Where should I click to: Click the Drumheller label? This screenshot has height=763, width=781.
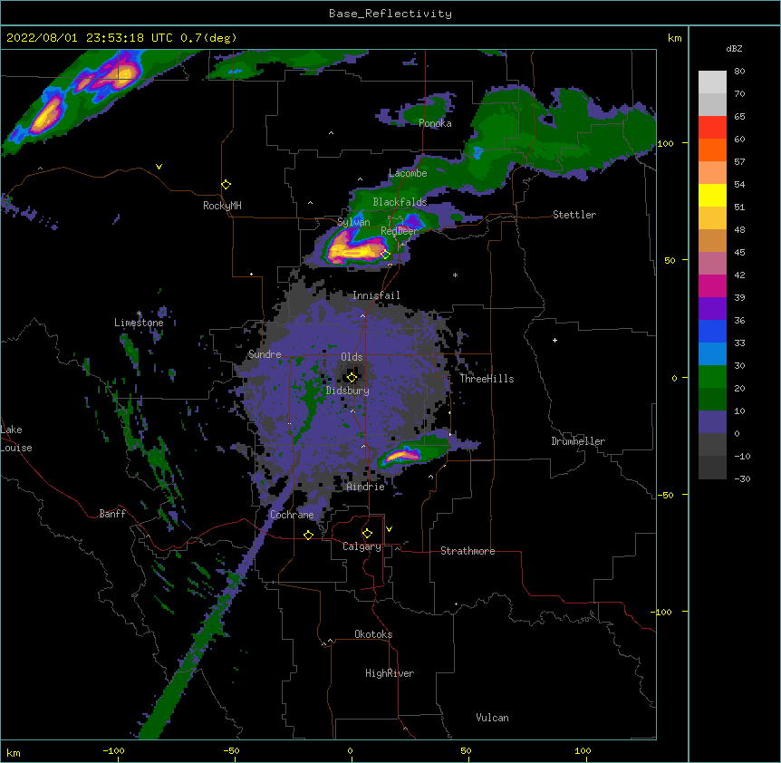pyautogui.click(x=578, y=441)
